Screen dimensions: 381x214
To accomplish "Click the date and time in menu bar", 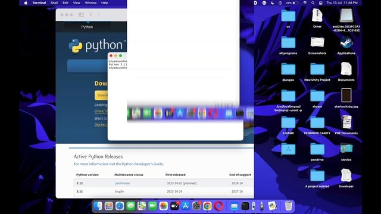I will pos(342,3).
